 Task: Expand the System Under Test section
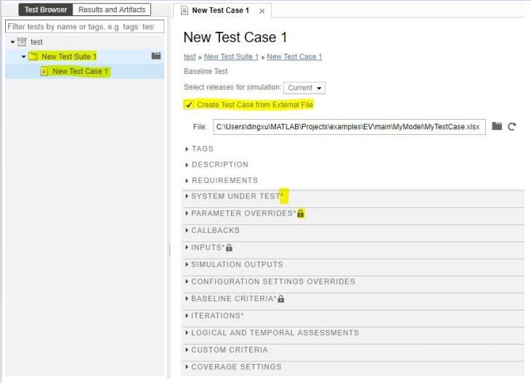[234, 197]
